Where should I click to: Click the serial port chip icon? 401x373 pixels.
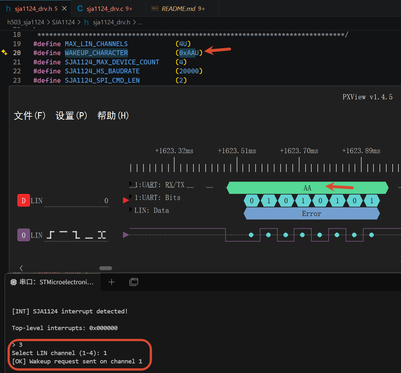pos(13,282)
